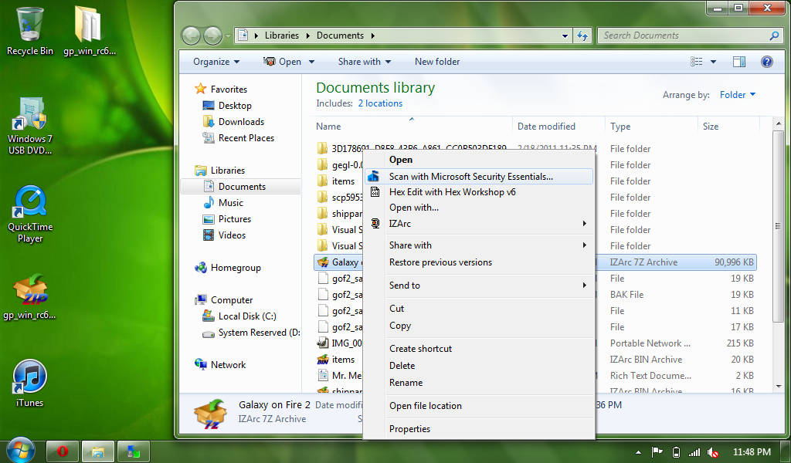The image size is (791, 463).
Task: Open the QuickTime Player desktop shortcut
Action: coord(30,214)
